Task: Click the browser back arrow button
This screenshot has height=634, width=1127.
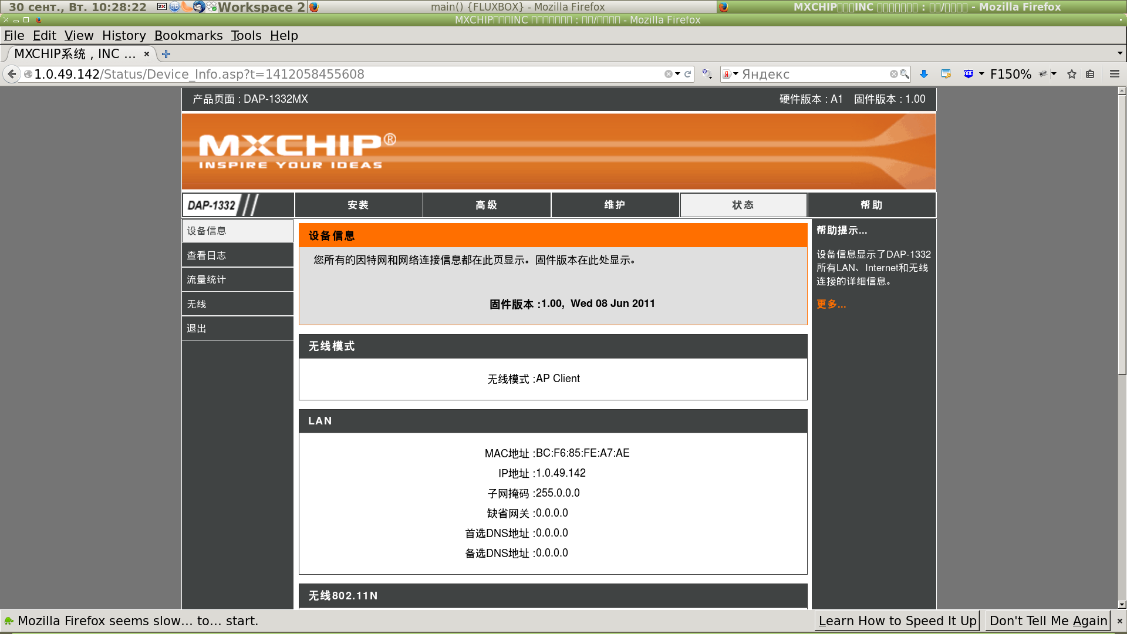Action: [12, 74]
